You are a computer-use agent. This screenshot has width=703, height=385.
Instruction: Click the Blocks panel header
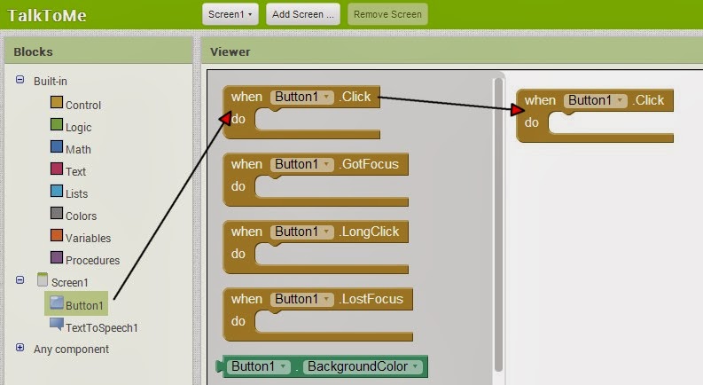[98, 51]
